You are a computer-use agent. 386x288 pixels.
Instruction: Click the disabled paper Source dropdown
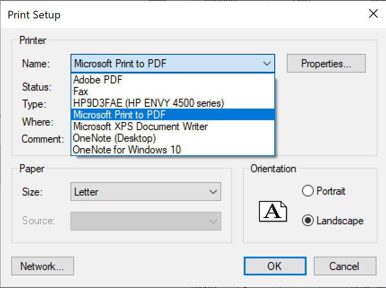point(213,221)
